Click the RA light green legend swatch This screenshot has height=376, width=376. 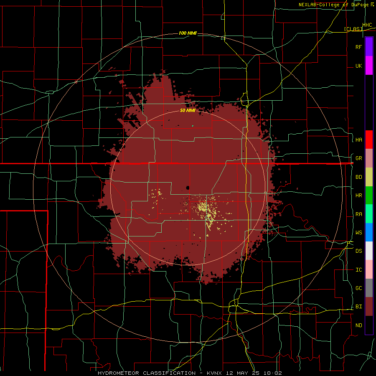pos(369,214)
